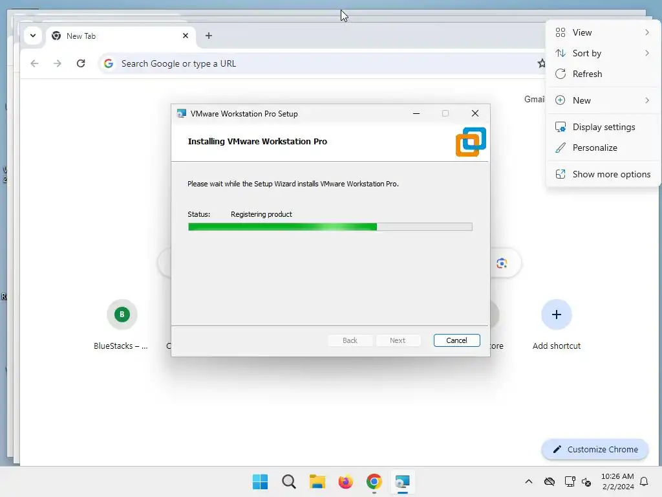The width and height of the screenshot is (662, 497).
Task: Click the Personalize brush icon
Action: click(561, 148)
